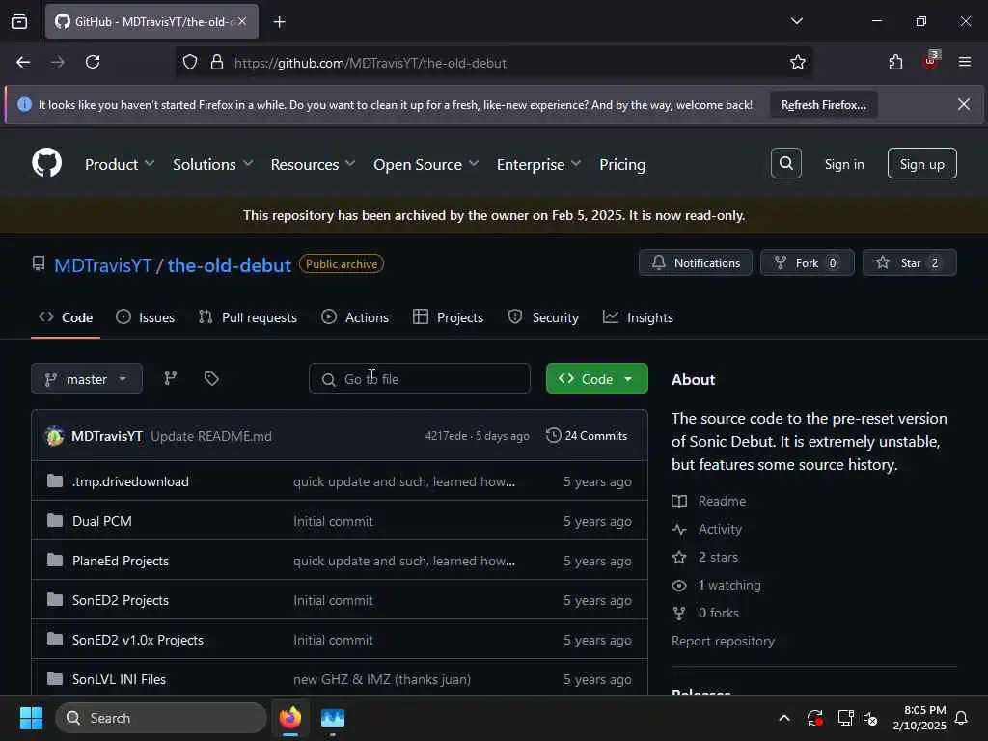Open the Security tab
The width and height of the screenshot is (988, 741).
543,317
